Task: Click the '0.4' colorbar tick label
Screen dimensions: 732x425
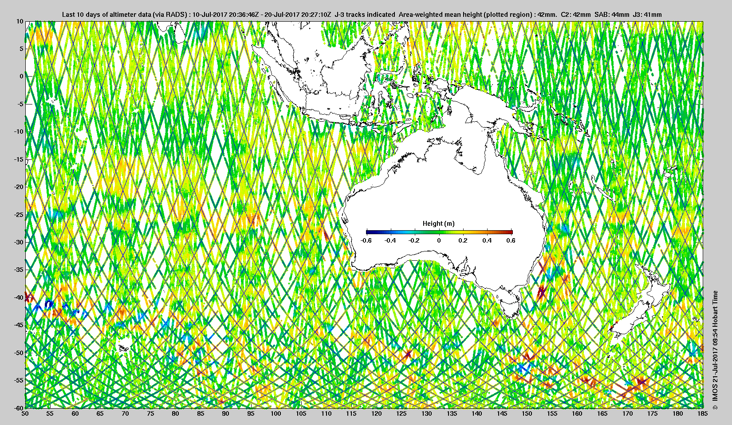Action: tap(487, 240)
